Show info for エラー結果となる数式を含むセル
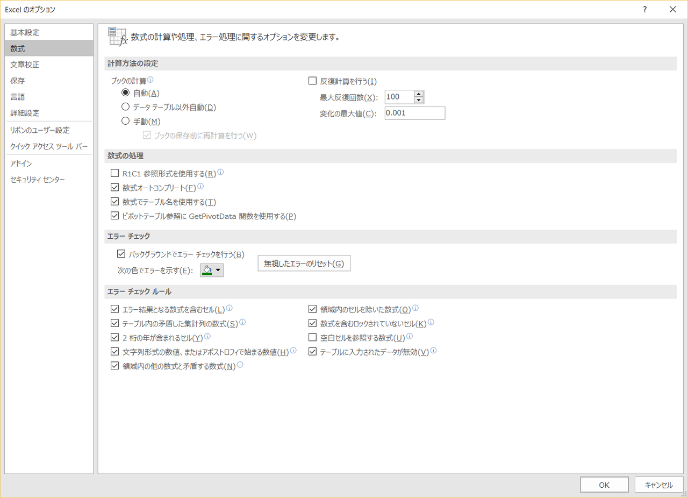Image resolution: width=688 pixels, height=498 pixels. pos(230,309)
